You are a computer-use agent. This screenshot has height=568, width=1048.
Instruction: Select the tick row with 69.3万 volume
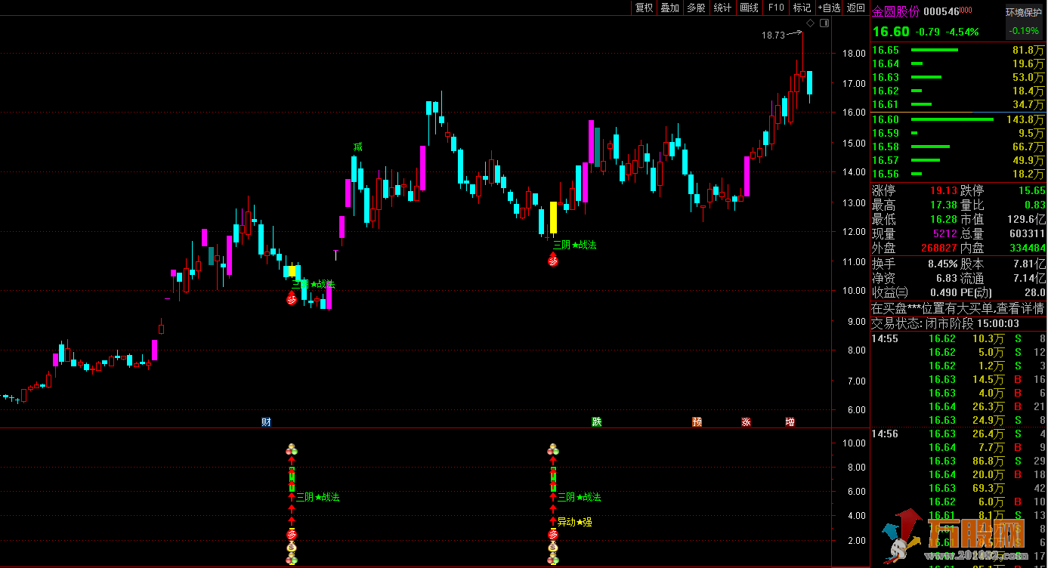point(958,488)
